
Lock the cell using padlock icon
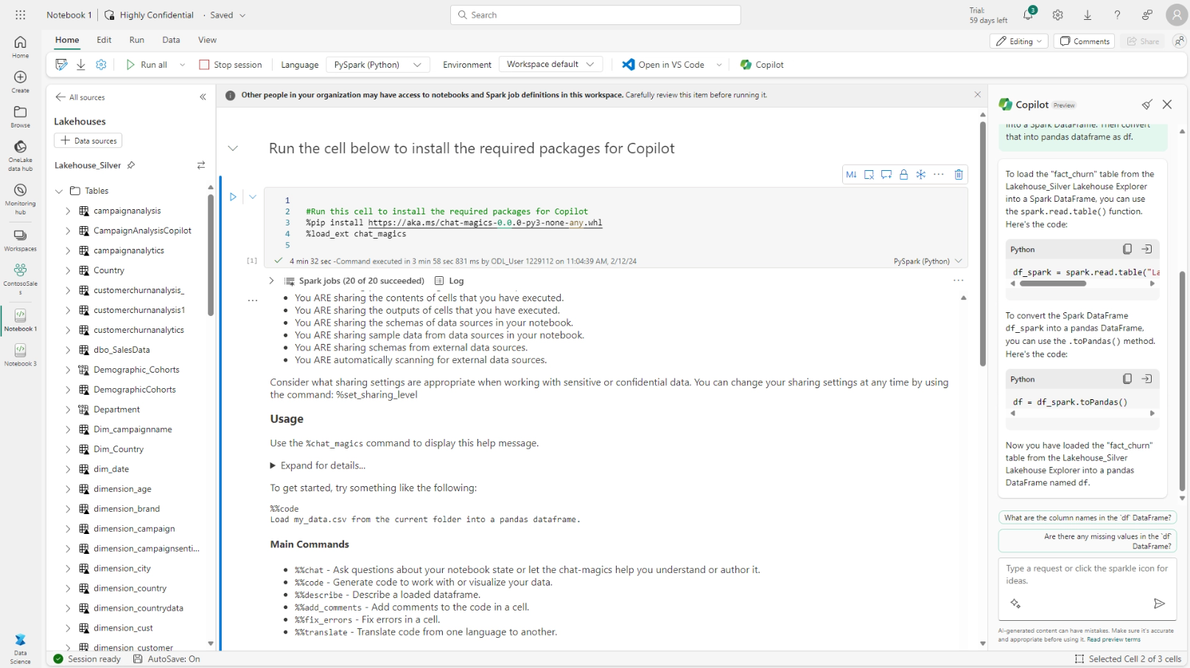point(903,175)
